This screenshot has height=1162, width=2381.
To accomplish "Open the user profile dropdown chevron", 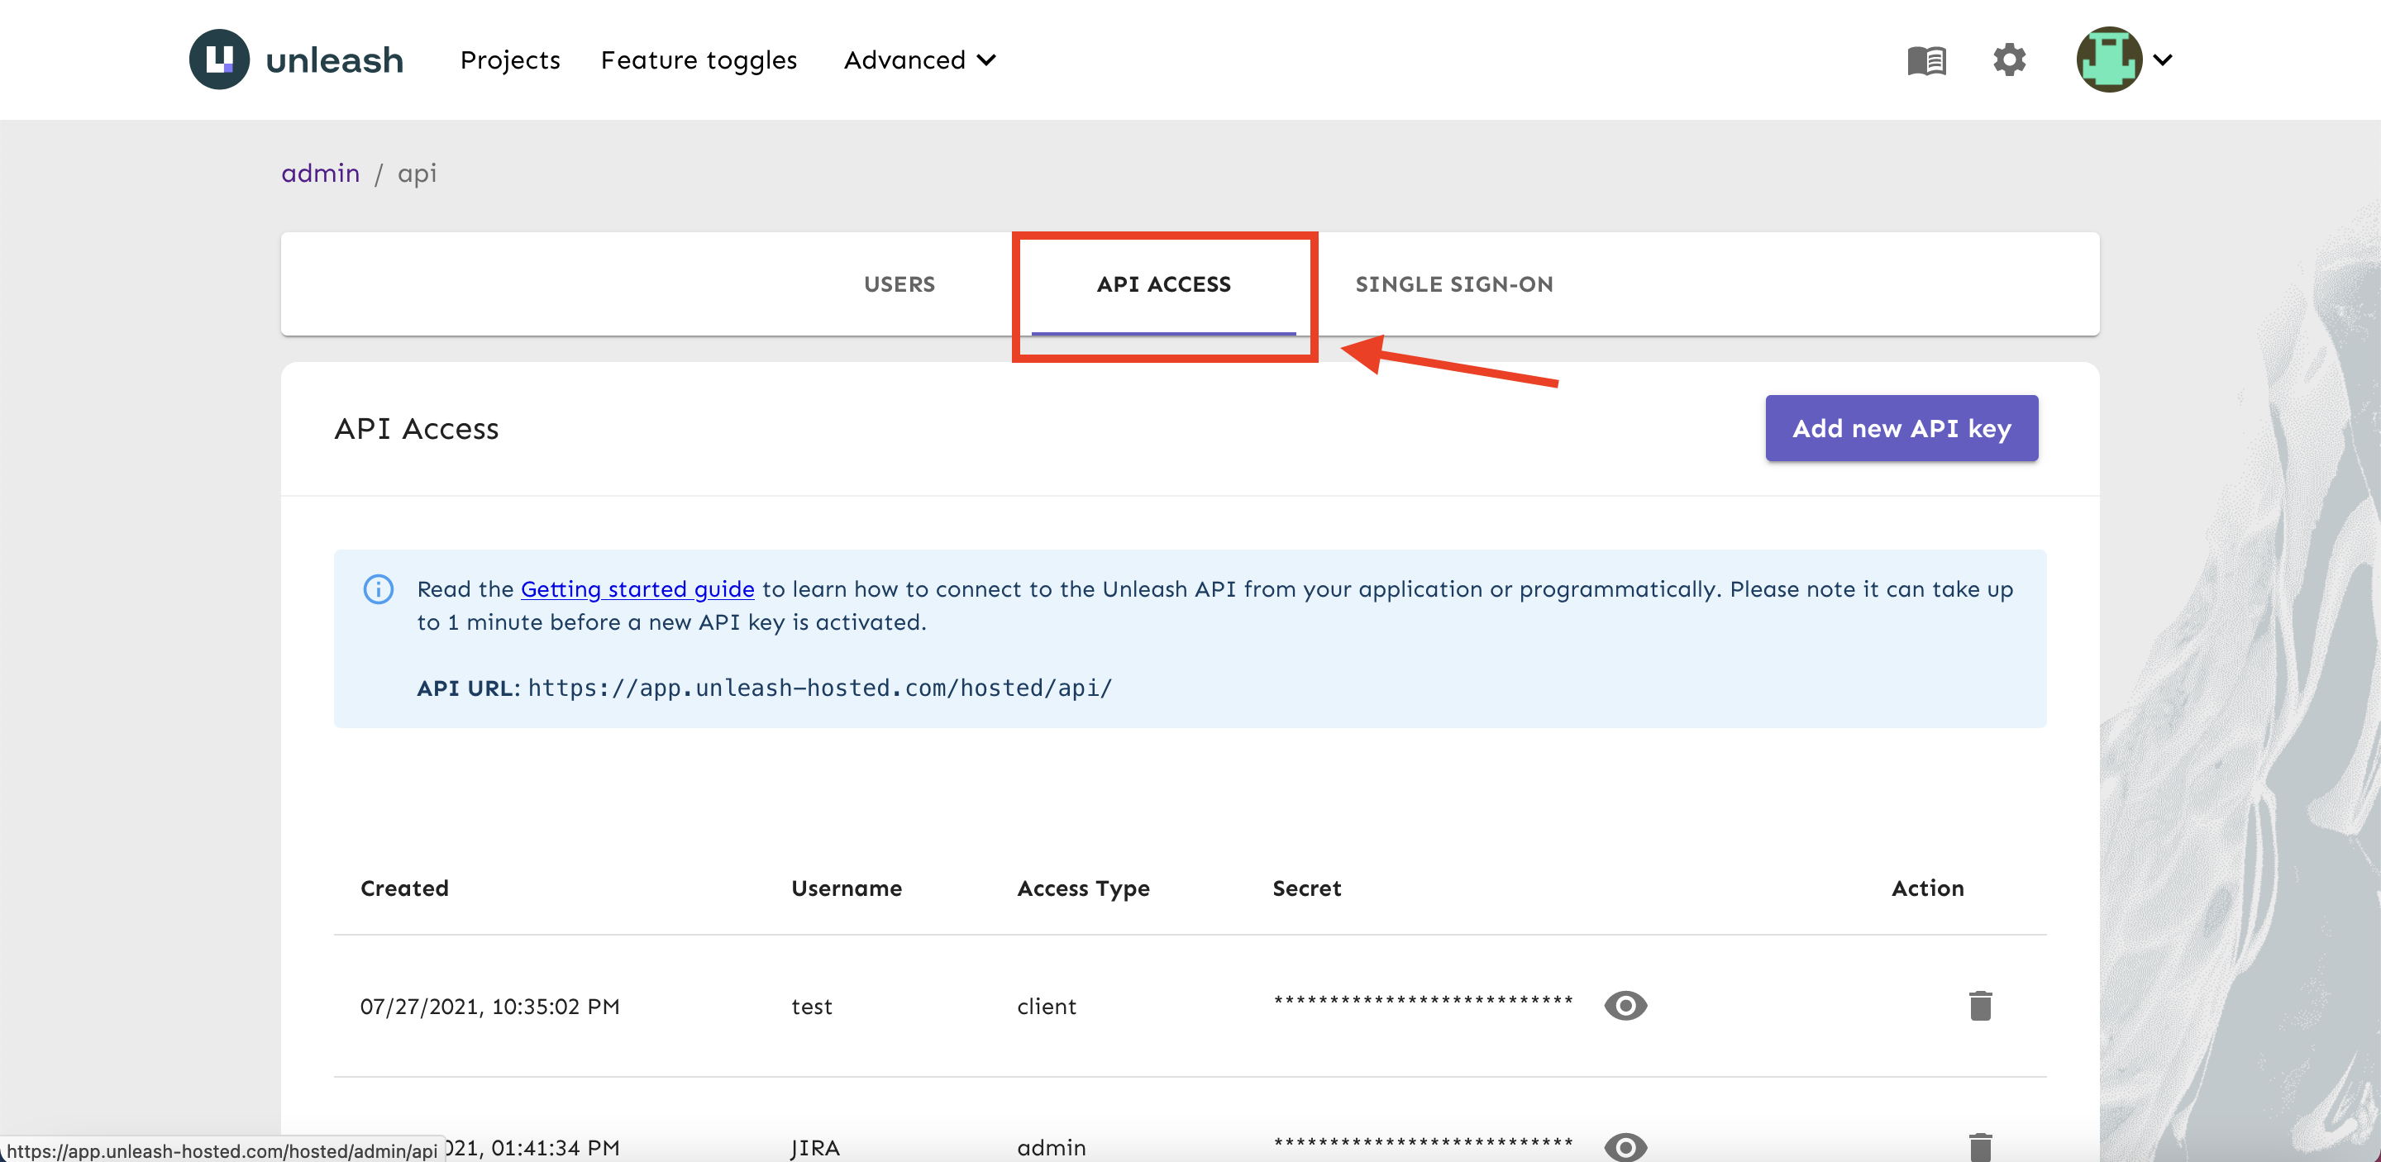I will coord(2163,60).
